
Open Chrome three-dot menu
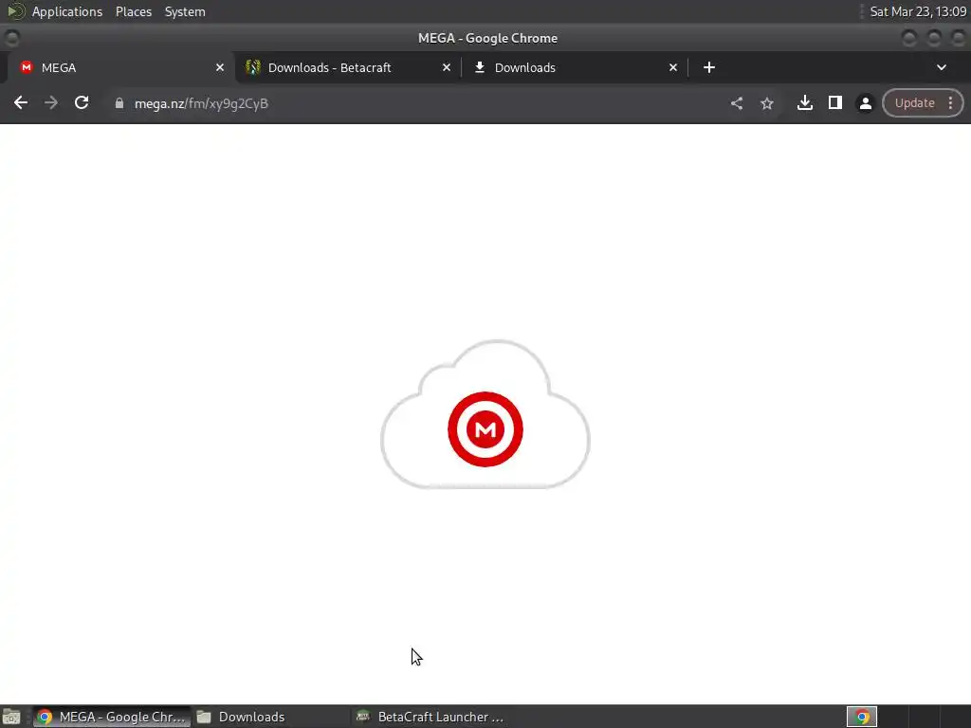[950, 103]
